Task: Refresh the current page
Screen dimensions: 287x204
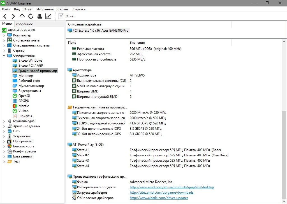Action: pos(31,16)
